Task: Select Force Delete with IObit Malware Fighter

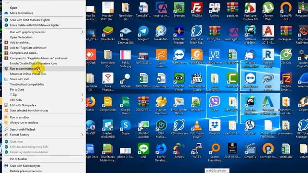Action: pos(44,25)
